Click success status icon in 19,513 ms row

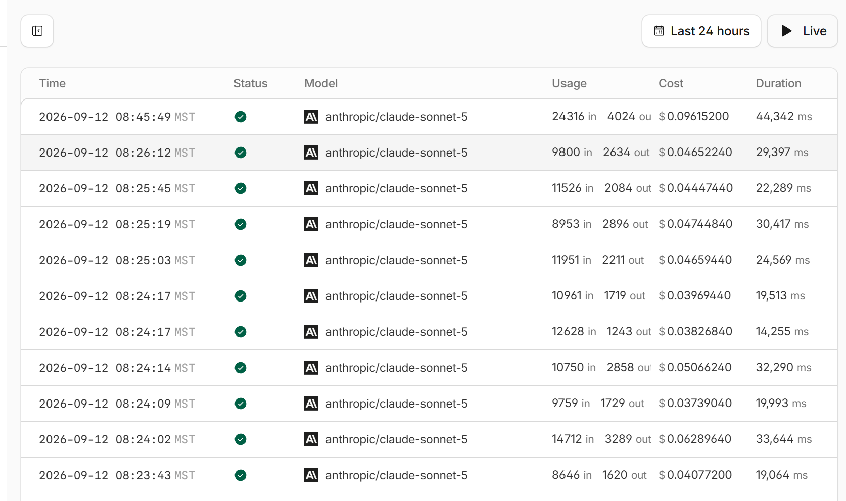tap(241, 296)
